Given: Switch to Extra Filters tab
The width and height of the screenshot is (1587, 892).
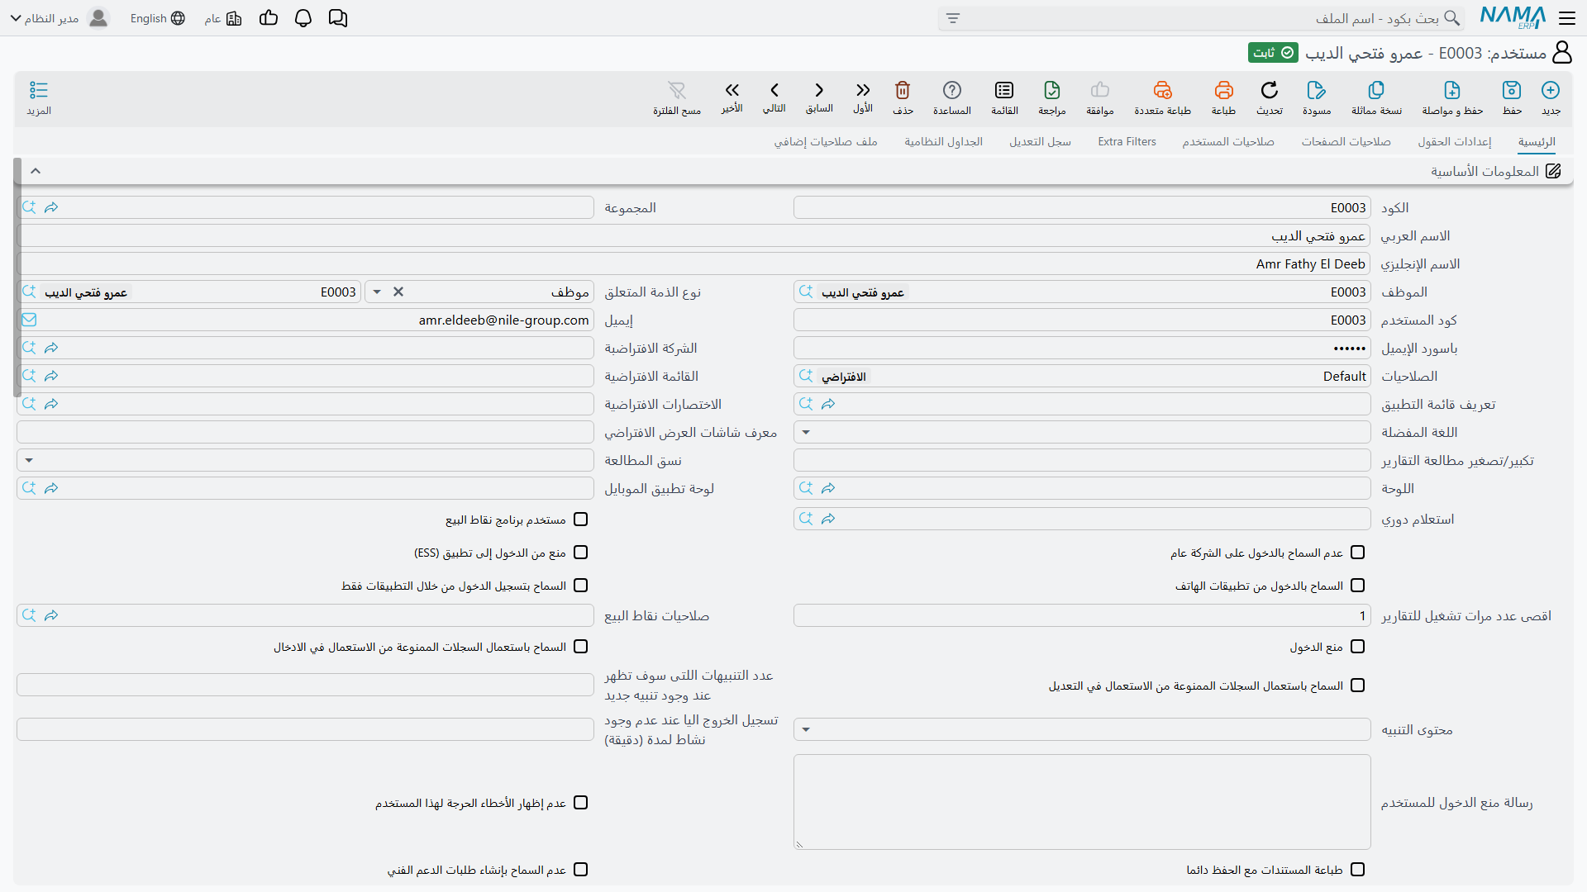Looking at the screenshot, I should 1127,141.
